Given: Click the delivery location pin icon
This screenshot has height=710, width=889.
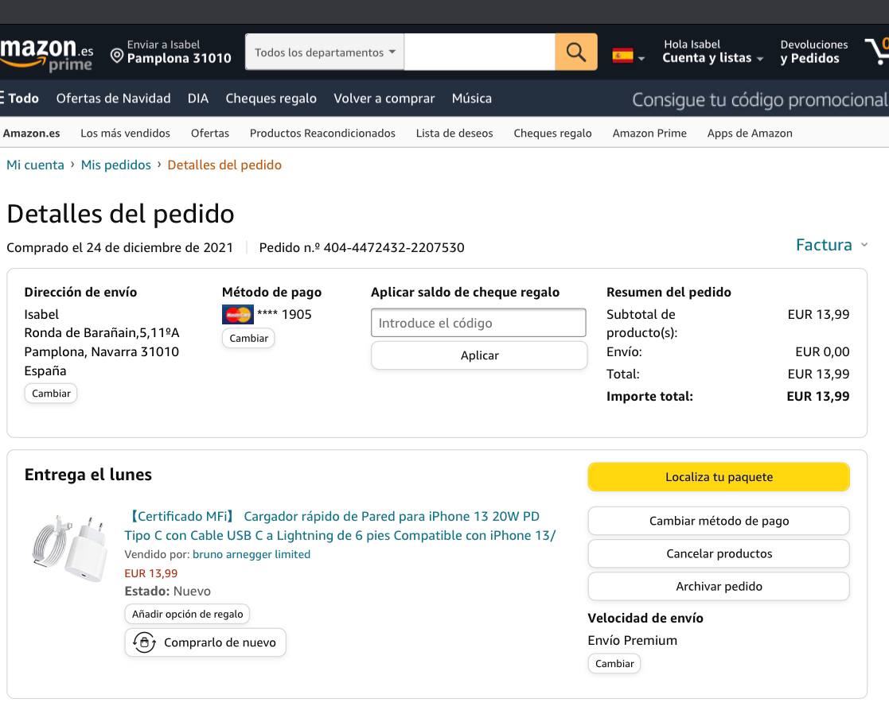Looking at the screenshot, I should tap(117, 56).
